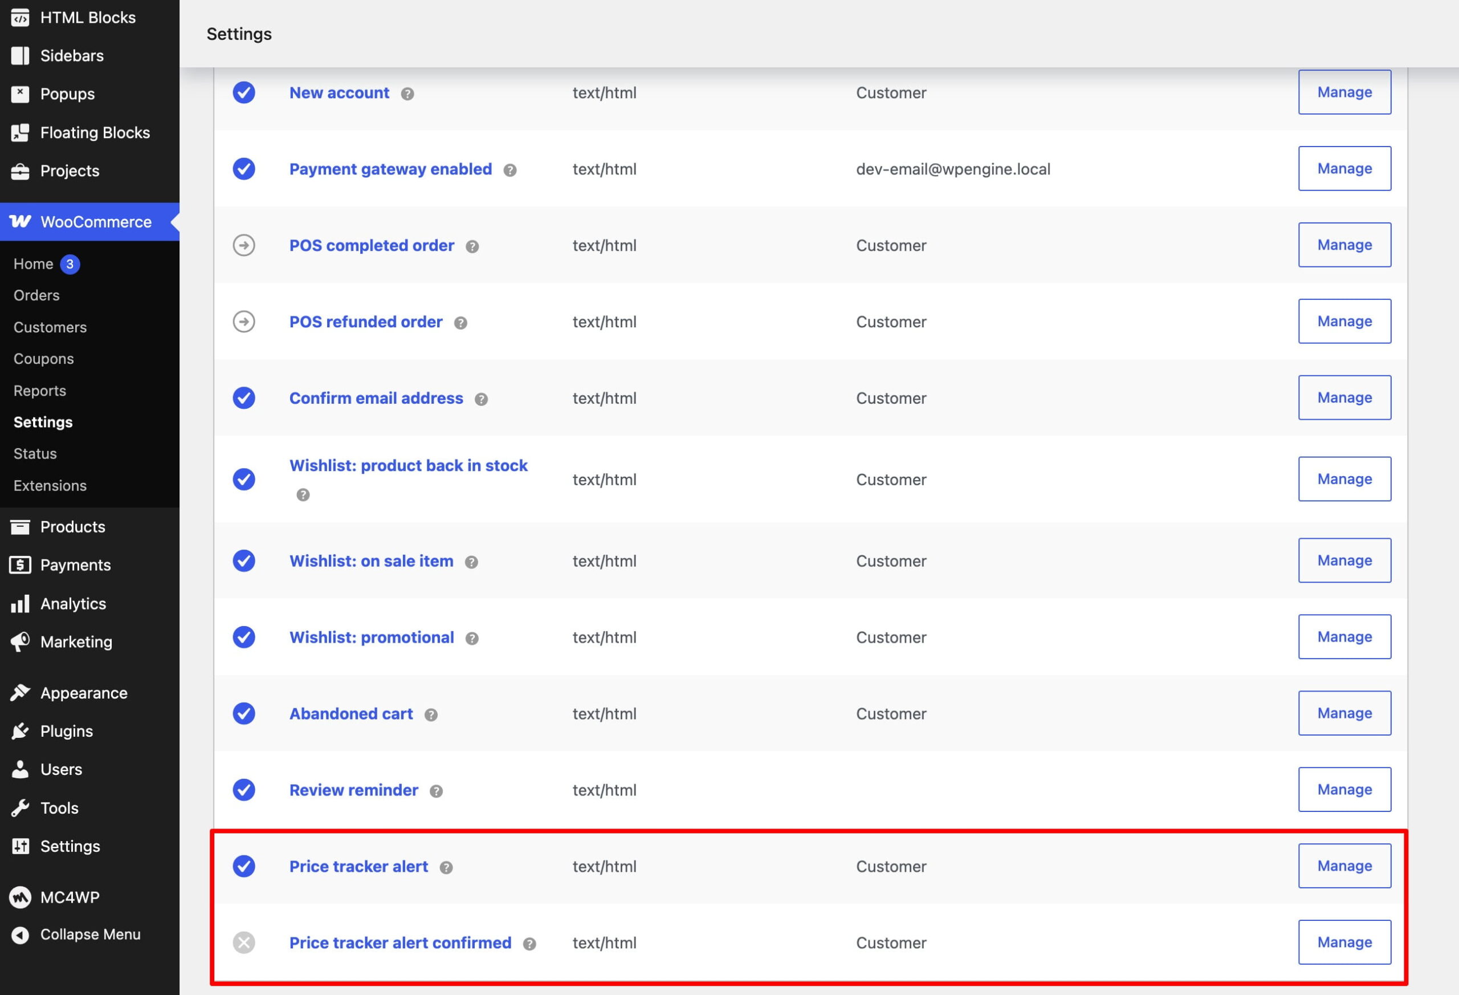Click the Analytics bar chart icon
Viewport: 1459px width, 995px height.
20,604
